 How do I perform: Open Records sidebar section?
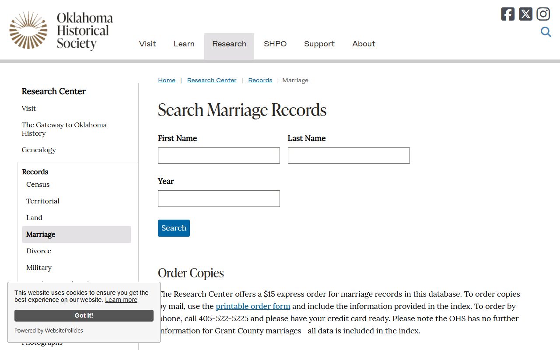pos(35,171)
